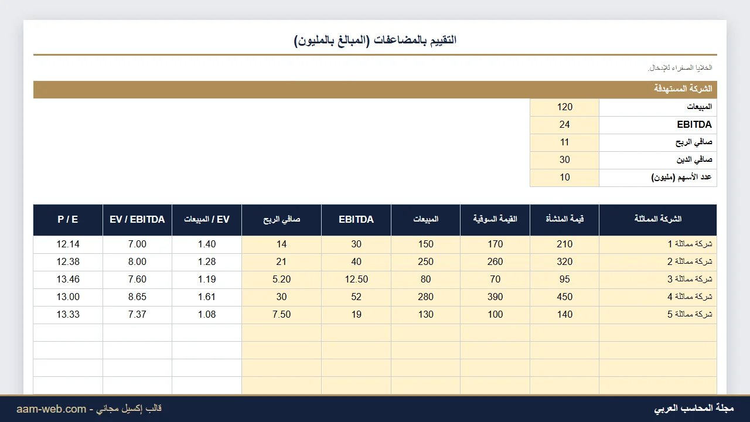Image resolution: width=750 pixels, height=422 pixels.
Task: Click enterprise value 210 for company 1
Action: click(x=565, y=244)
